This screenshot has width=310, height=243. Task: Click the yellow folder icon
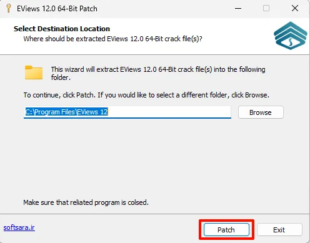coord(34,72)
